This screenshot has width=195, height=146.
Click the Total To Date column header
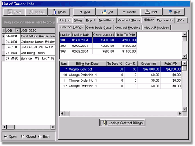tap(126, 35)
